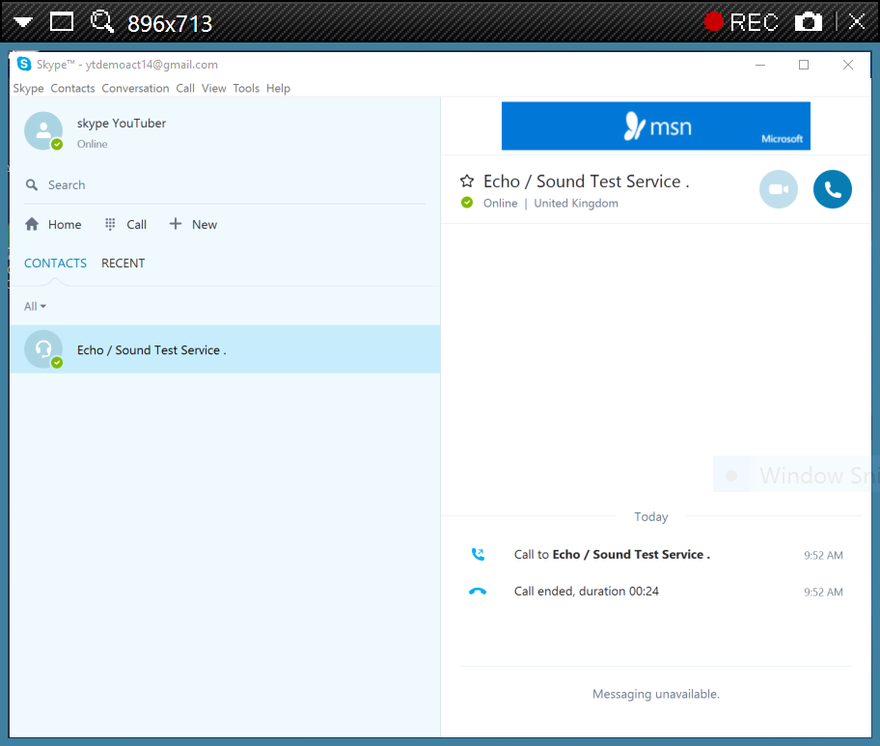Screen dimensions: 880x746
Task: Click the Call ended, duration 00:24 entry
Action: [x=587, y=591]
